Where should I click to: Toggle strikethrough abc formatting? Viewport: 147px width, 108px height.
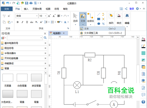tap(32, 22)
